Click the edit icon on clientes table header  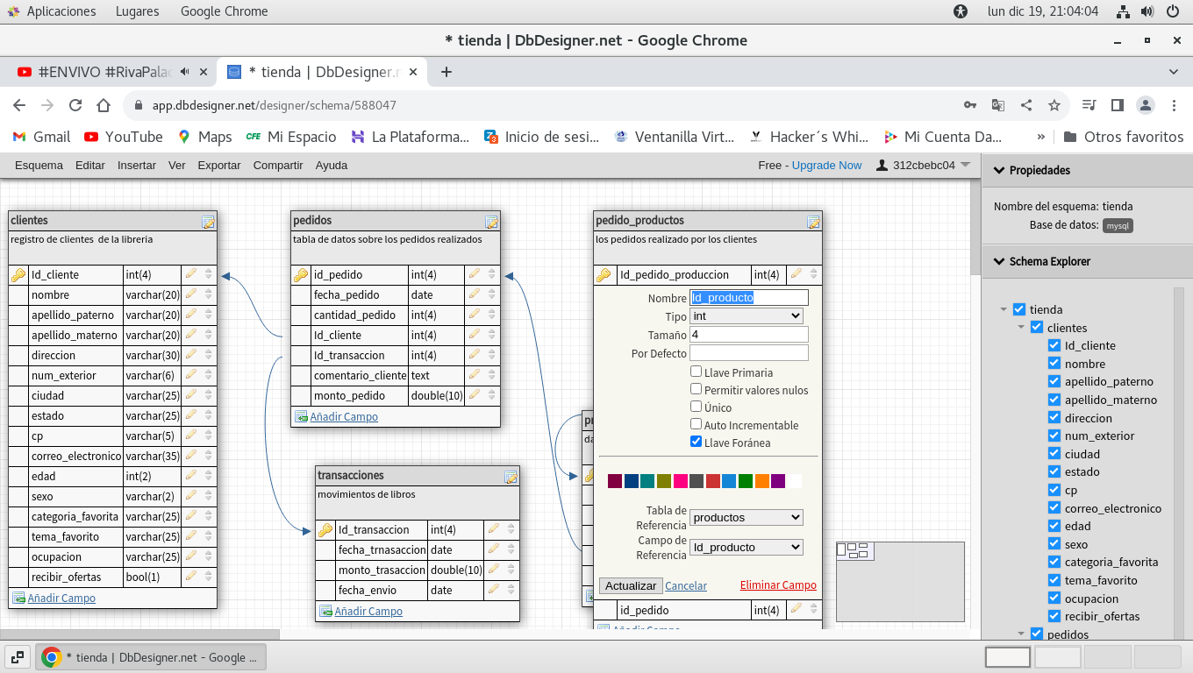(x=208, y=222)
